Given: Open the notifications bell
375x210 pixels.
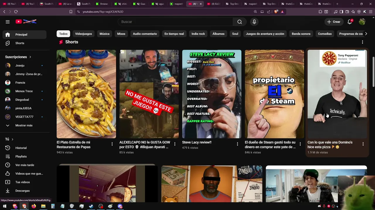Looking at the screenshot, I should click(350, 22).
